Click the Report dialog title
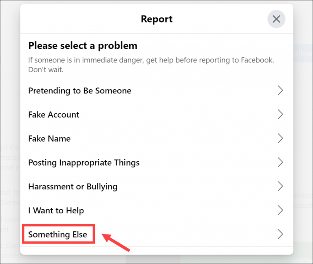This screenshot has width=313, height=264. tap(156, 19)
